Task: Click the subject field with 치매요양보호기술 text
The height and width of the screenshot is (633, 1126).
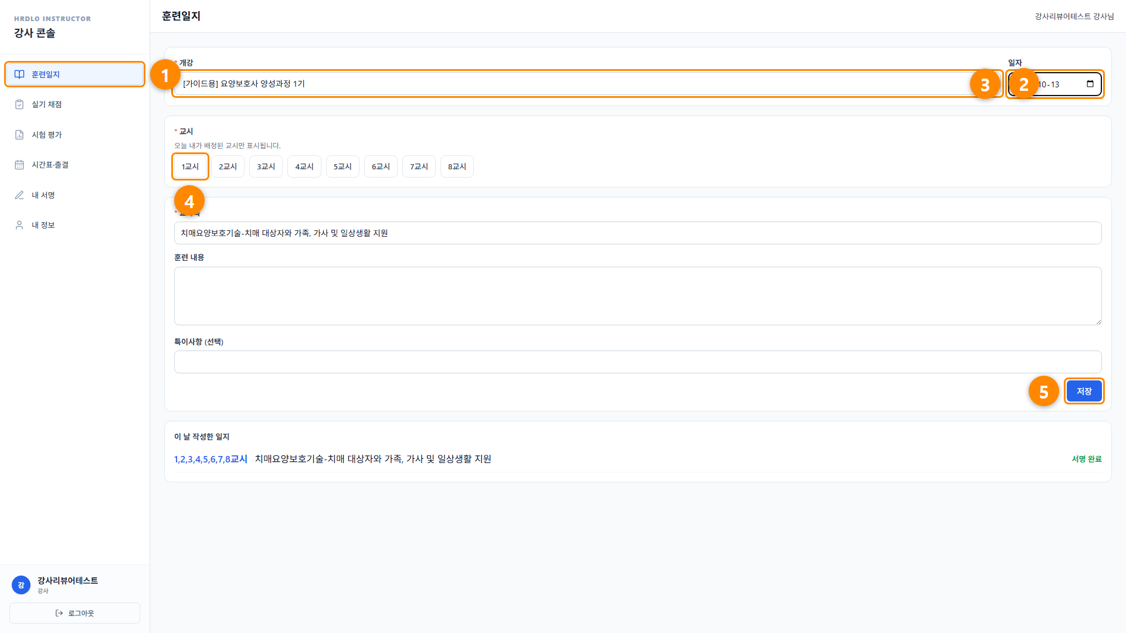Action: pos(637,233)
